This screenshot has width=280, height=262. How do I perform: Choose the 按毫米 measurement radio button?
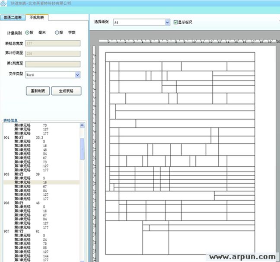tap(28, 32)
